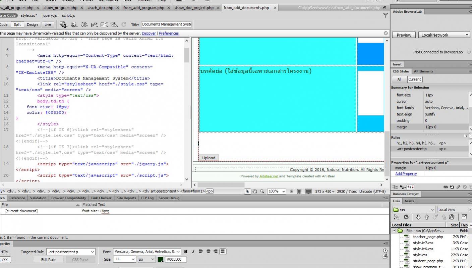Viewport: 472px width, 268px height.
Task: Toggle Bold formatting in Properties panel
Action: pyautogui.click(x=186, y=252)
